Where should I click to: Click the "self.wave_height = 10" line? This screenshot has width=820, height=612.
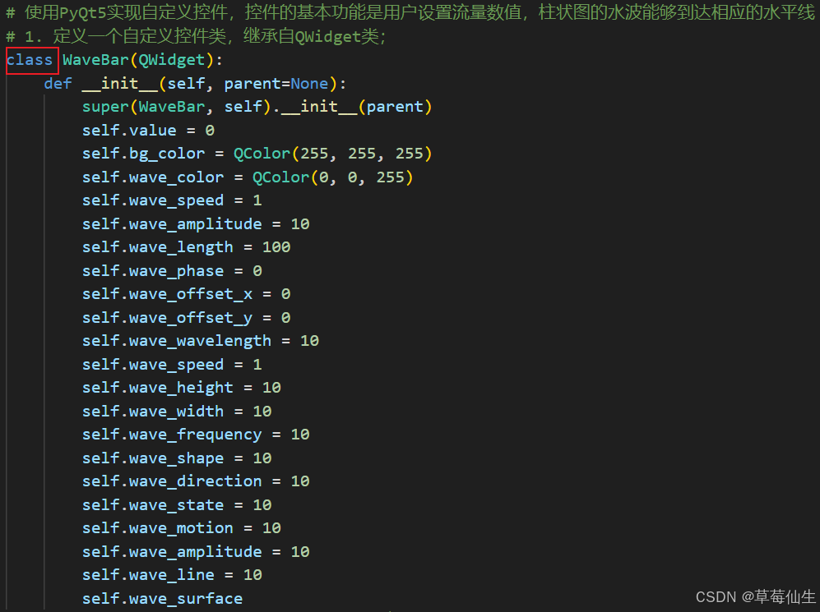182,388
